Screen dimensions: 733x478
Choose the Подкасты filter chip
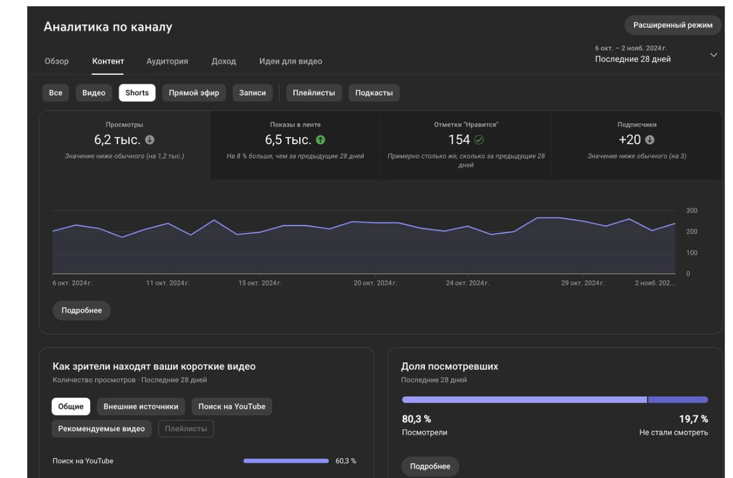coord(374,93)
